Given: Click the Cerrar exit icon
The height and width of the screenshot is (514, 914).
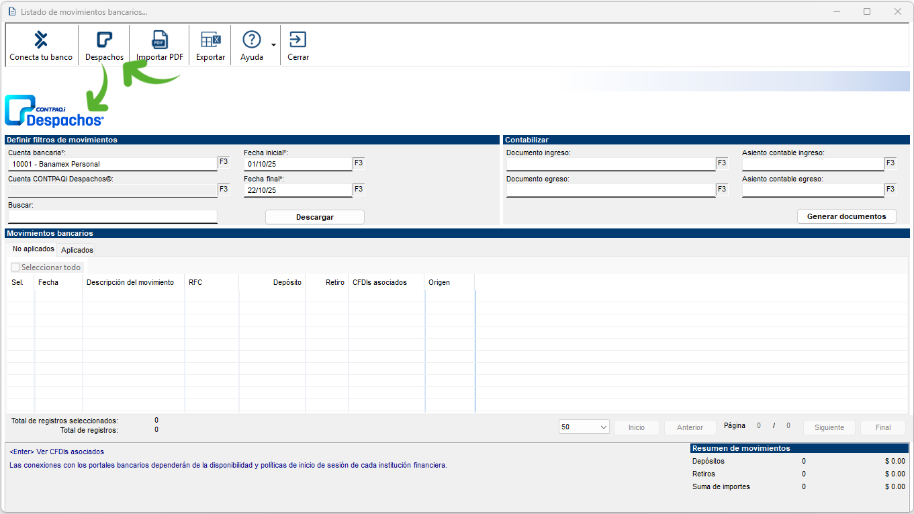Looking at the screenshot, I should point(298,40).
